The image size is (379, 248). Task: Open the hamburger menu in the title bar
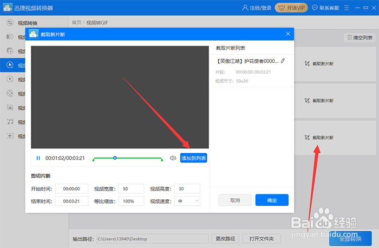coord(347,8)
